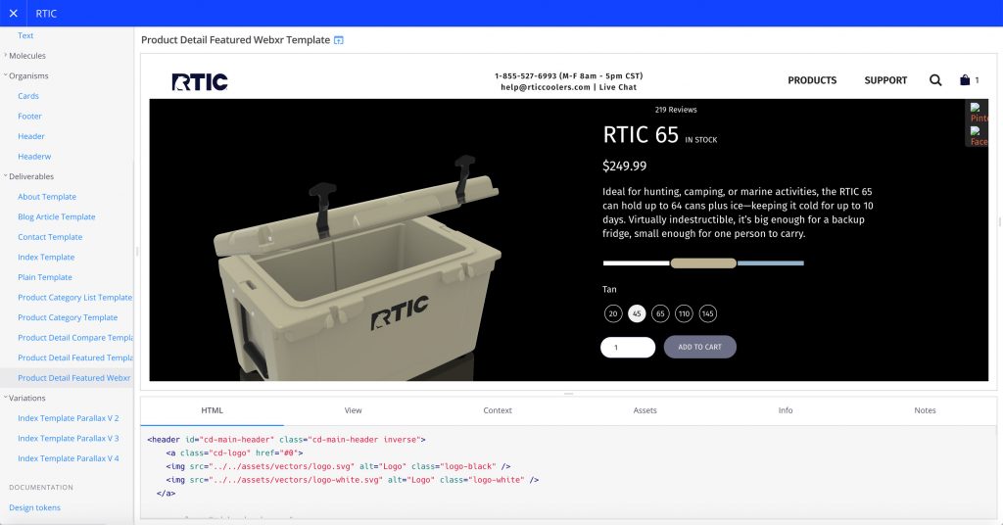Share via the Facebook icon
The height and width of the screenshot is (525, 1003).
tap(978, 135)
